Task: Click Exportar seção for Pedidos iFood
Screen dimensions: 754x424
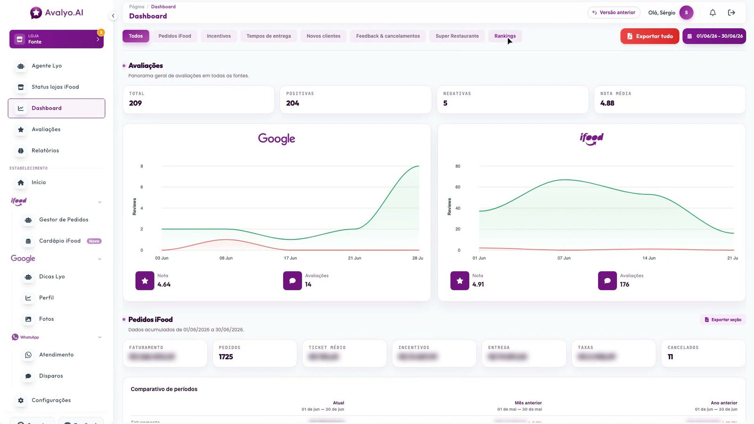Action: tap(723, 320)
